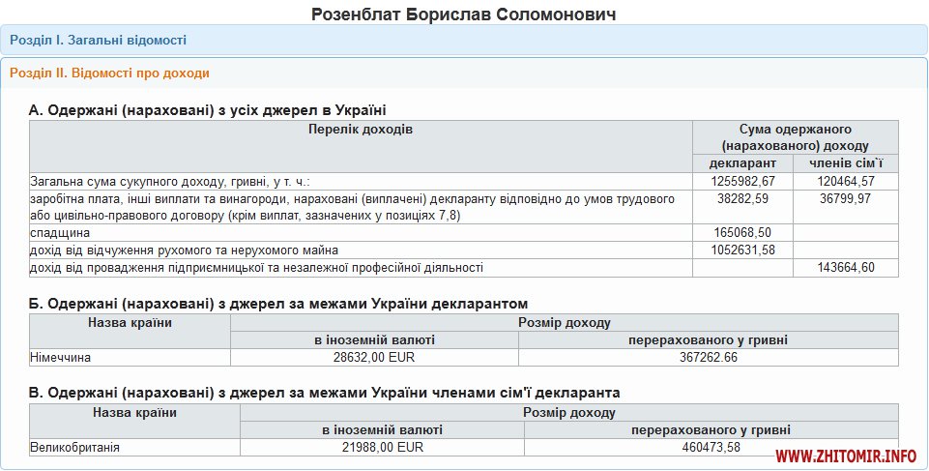
Task: Select the Перелік доходів column header
Action: coord(361,130)
